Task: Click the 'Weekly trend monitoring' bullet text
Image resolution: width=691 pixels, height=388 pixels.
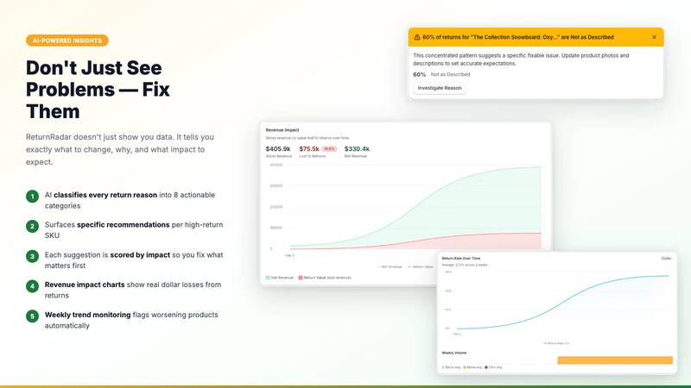Action: pyautogui.click(x=88, y=315)
